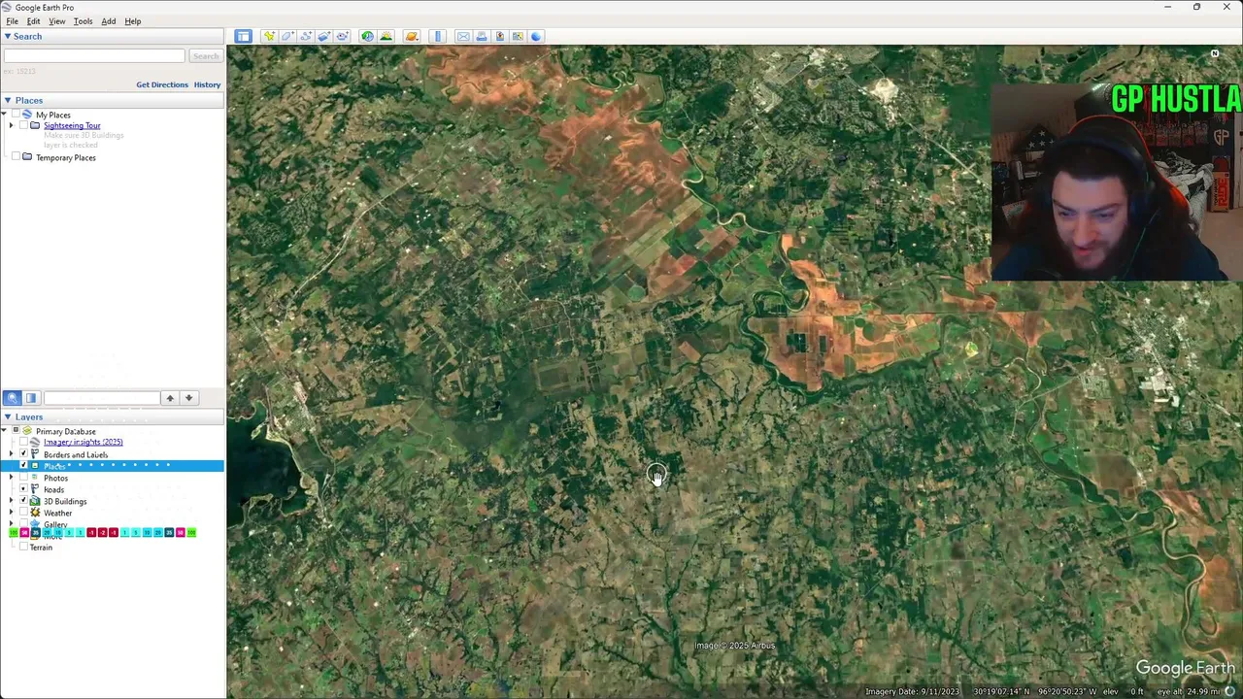Select the Temporary Places label
Screen dimensions: 1243x699
(x=66, y=157)
